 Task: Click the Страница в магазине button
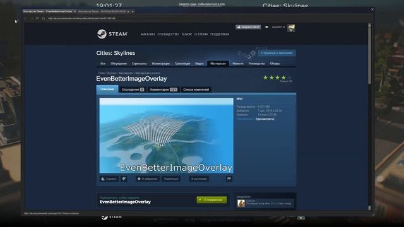click(276, 53)
